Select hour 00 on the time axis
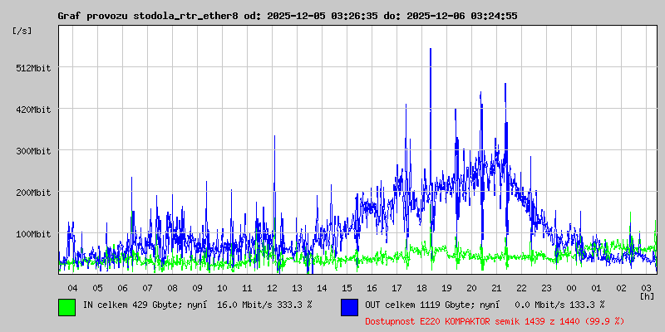 pyautogui.click(x=571, y=287)
